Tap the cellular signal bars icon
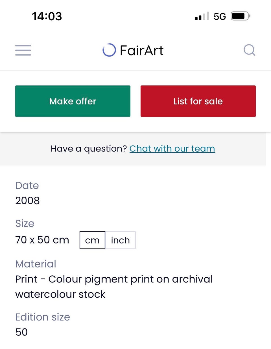Image resolution: width=271 pixels, height=349 pixels. tap(202, 16)
